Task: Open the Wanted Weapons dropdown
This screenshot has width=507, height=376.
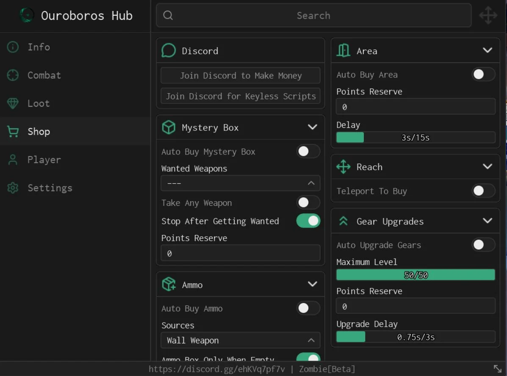Action: click(x=241, y=183)
